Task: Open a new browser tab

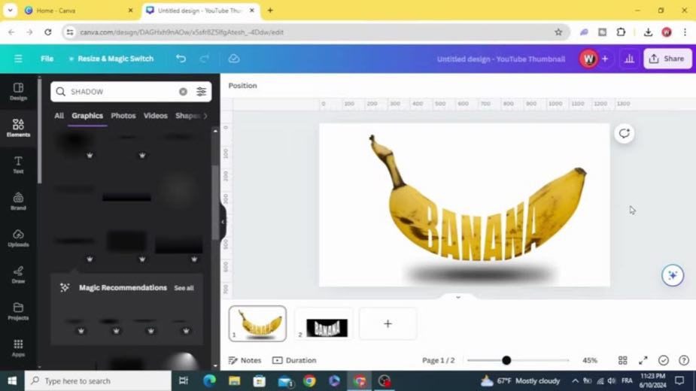Action: tap(270, 11)
